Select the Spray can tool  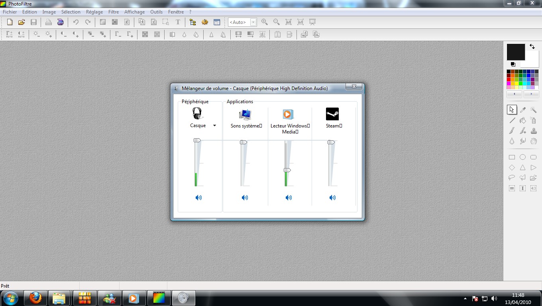[x=534, y=120]
